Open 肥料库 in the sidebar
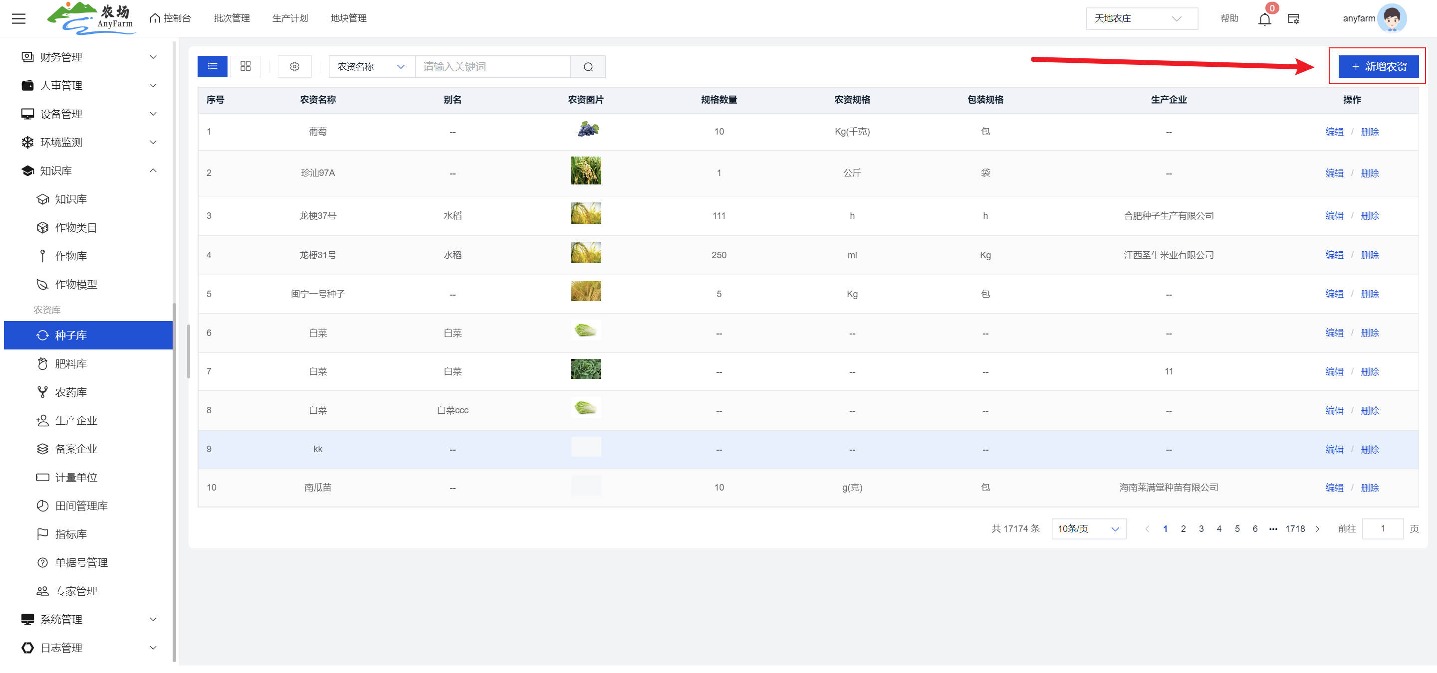Image resolution: width=1437 pixels, height=673 pixels. click(71, 364)
